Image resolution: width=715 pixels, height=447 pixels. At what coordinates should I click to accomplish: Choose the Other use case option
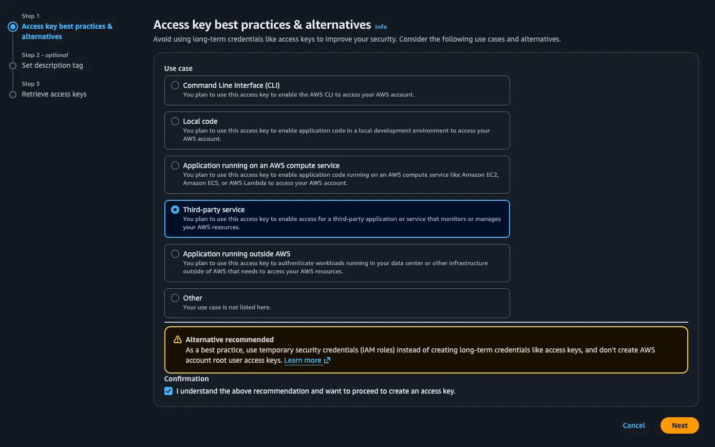tap(175, 298)
